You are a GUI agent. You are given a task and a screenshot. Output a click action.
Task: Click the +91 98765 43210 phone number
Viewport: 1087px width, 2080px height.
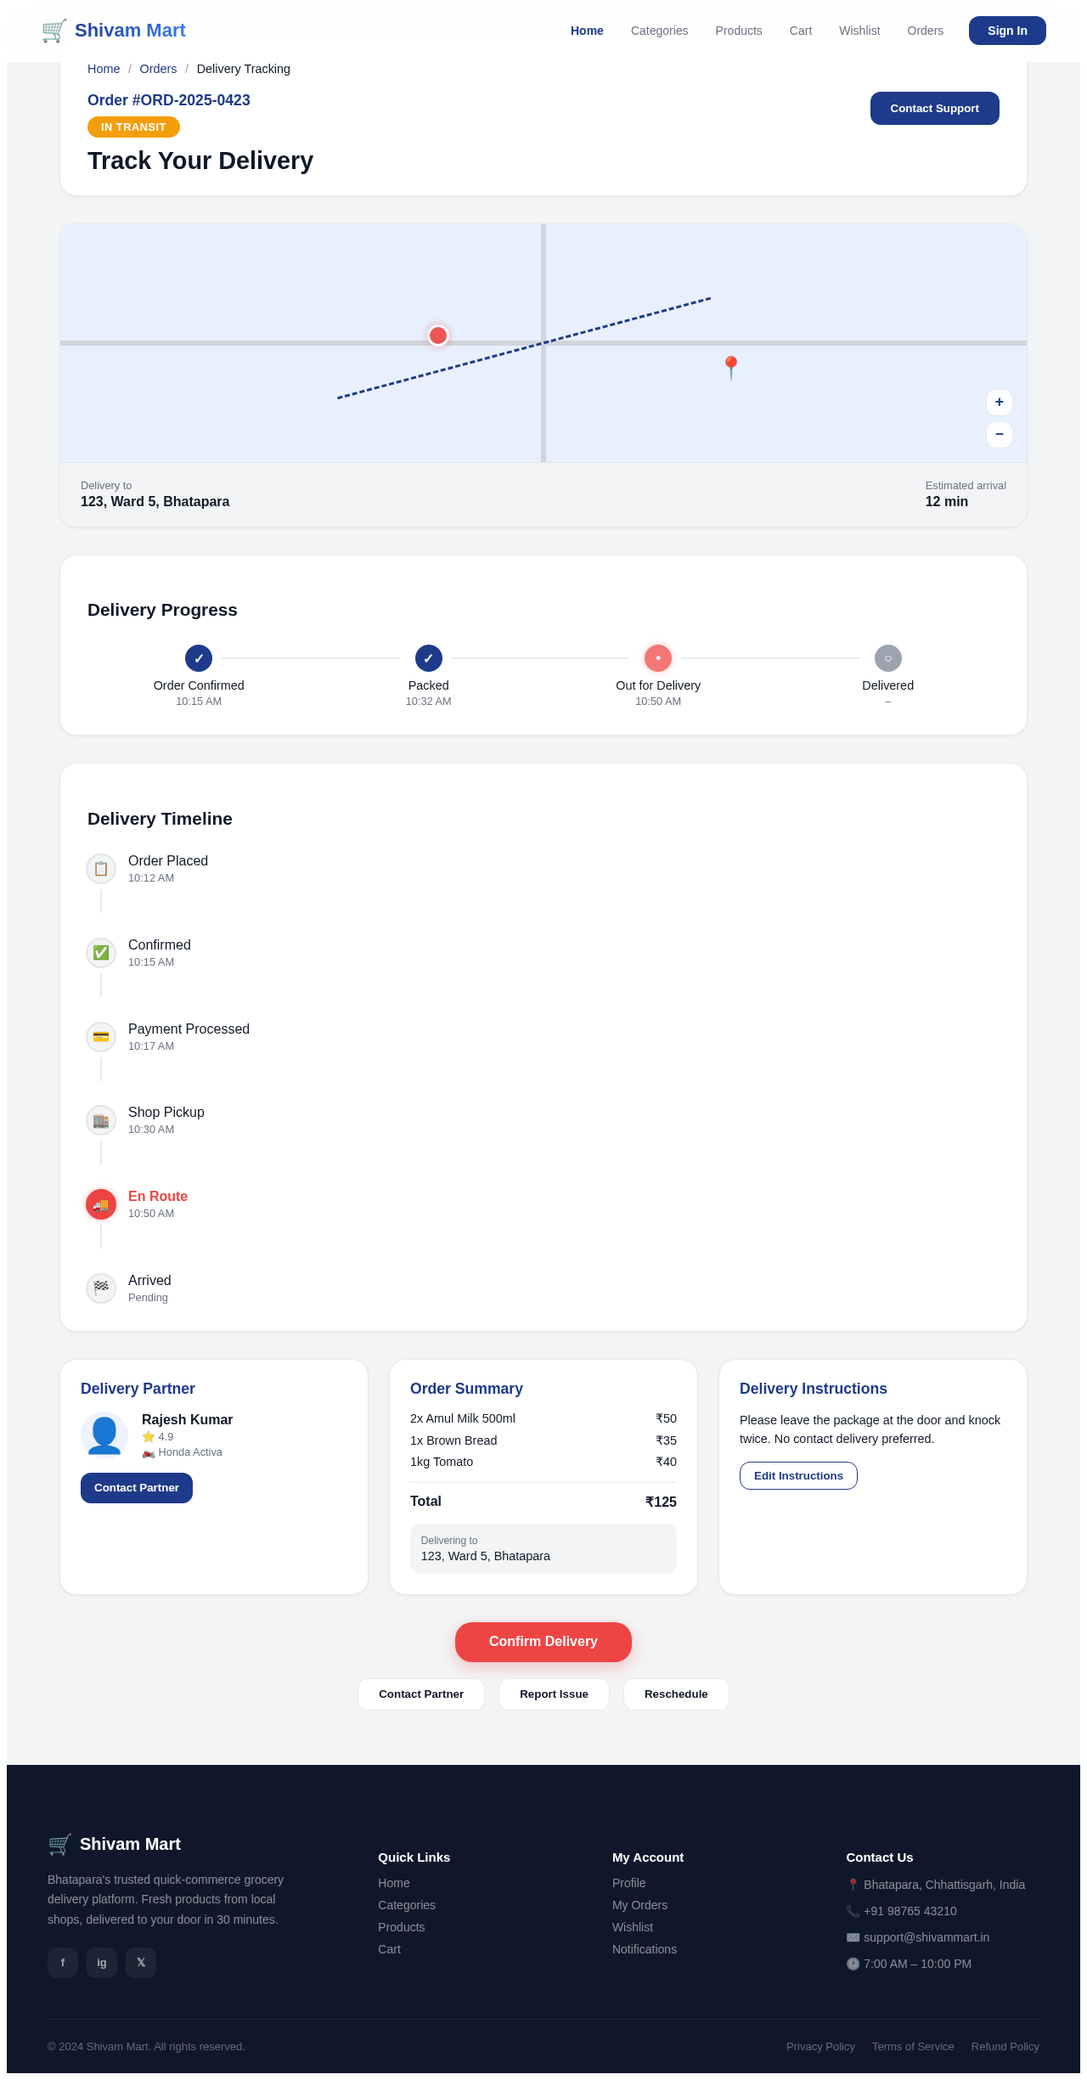tap(910, 1911)
